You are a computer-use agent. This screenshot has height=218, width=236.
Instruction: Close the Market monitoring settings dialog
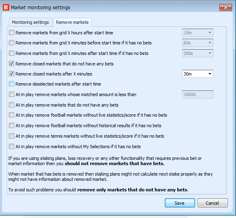tap(225, 8)
